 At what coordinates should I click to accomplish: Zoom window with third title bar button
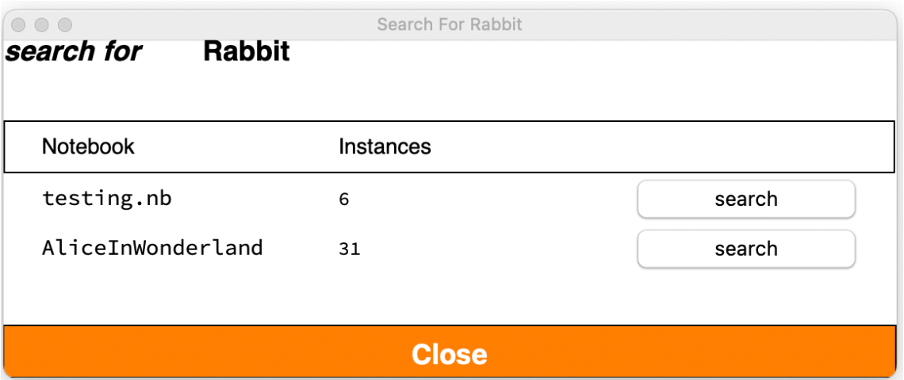point(65,25)
